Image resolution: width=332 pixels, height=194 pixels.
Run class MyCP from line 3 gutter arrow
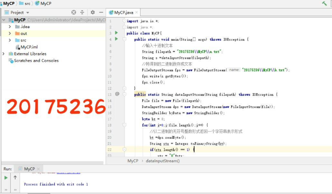coord(116,33)
